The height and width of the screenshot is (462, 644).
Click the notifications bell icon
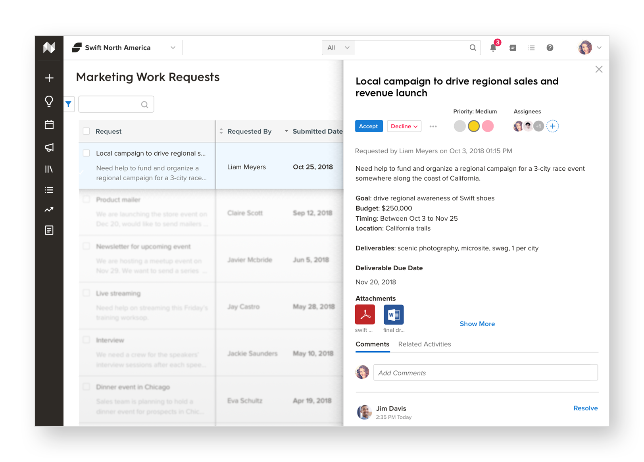tap(493, 48)
